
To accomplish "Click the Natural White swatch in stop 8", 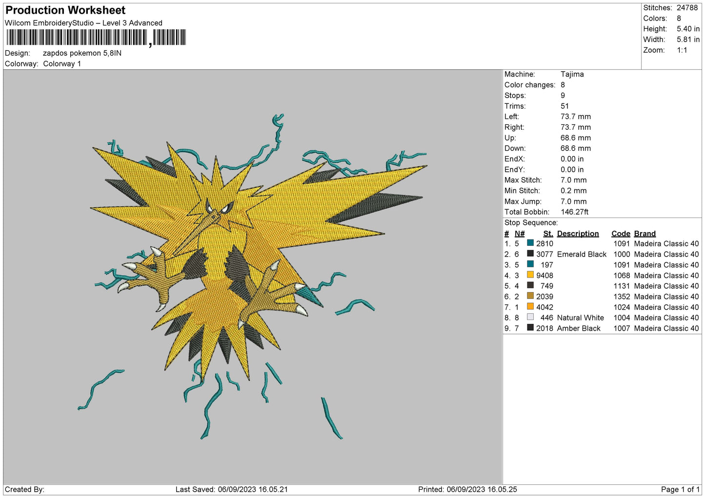I will pos(530,317).
